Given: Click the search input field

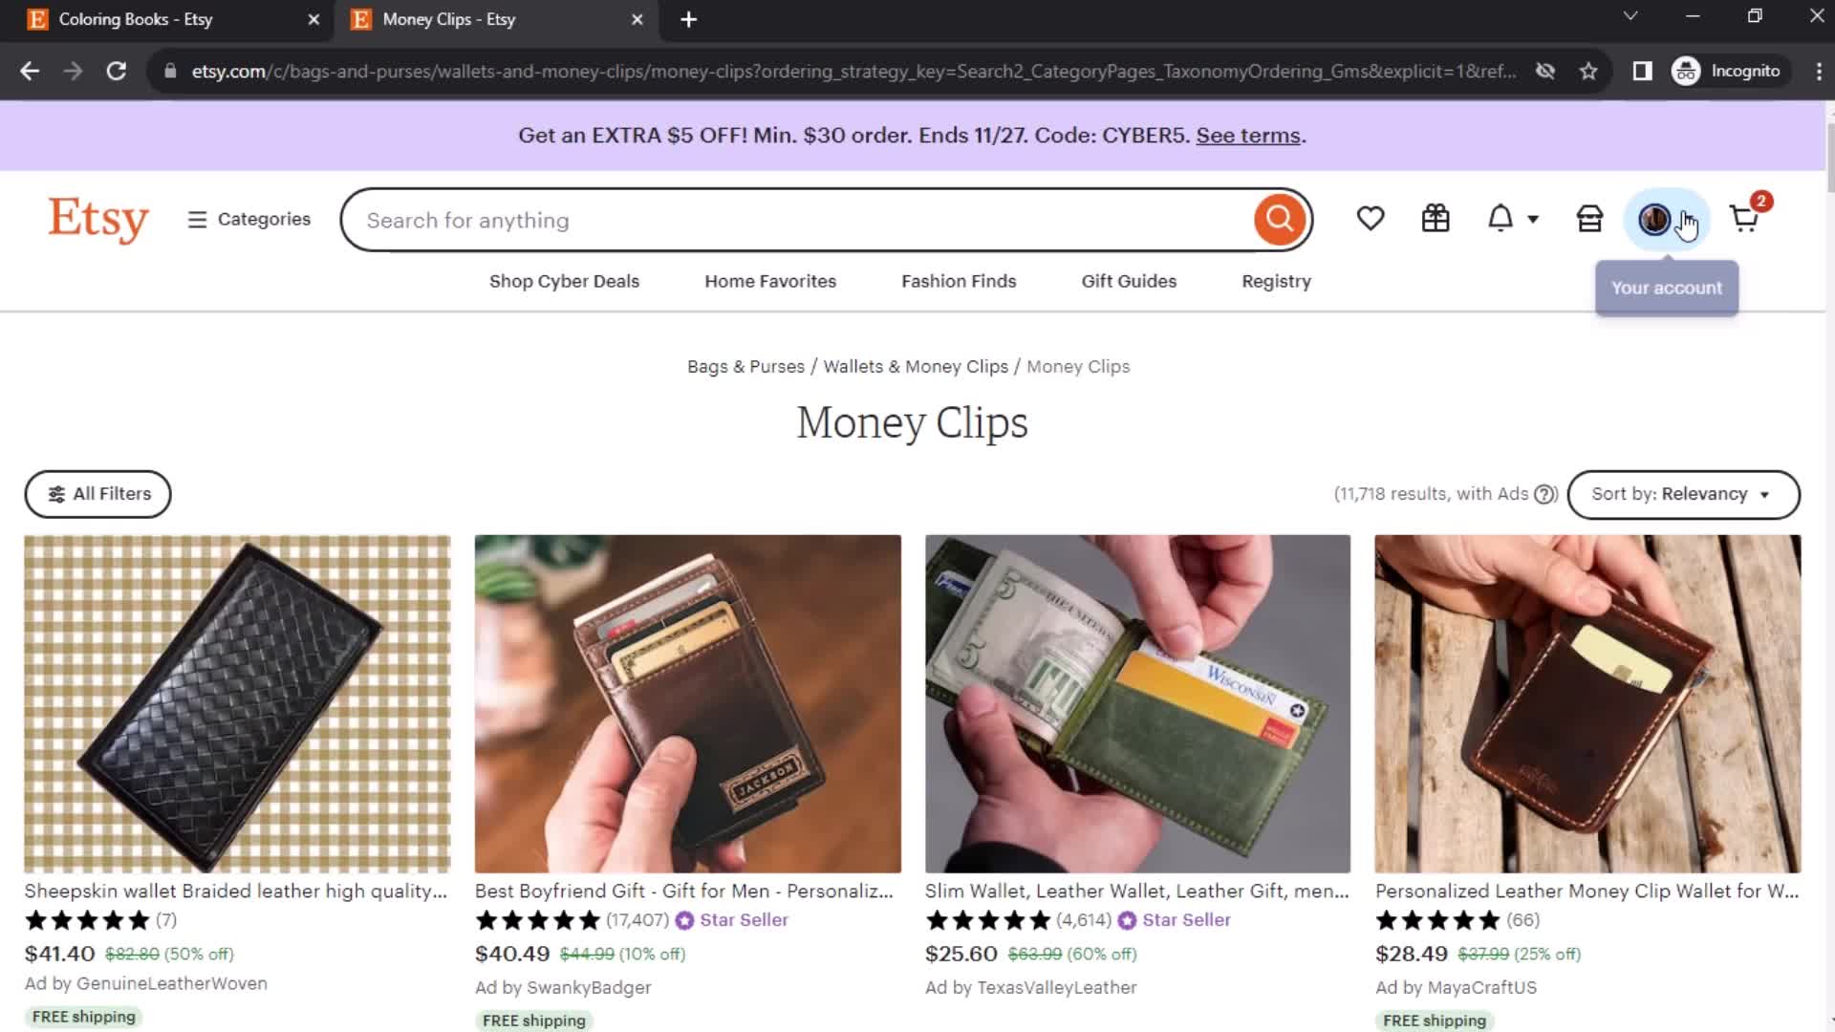Looking at the screenshot, I should tap(765, 220).
